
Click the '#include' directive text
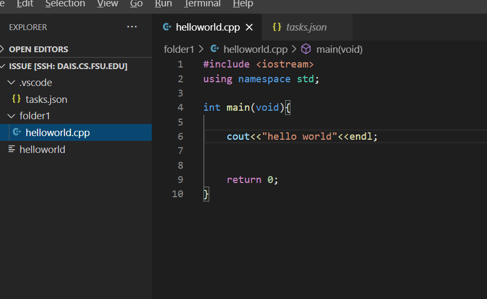coord(227,64)
